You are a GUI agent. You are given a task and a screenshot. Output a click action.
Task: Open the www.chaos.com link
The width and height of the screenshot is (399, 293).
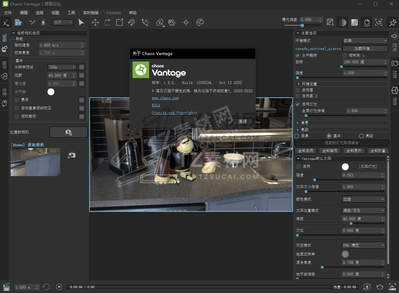[x=165, y=98]
